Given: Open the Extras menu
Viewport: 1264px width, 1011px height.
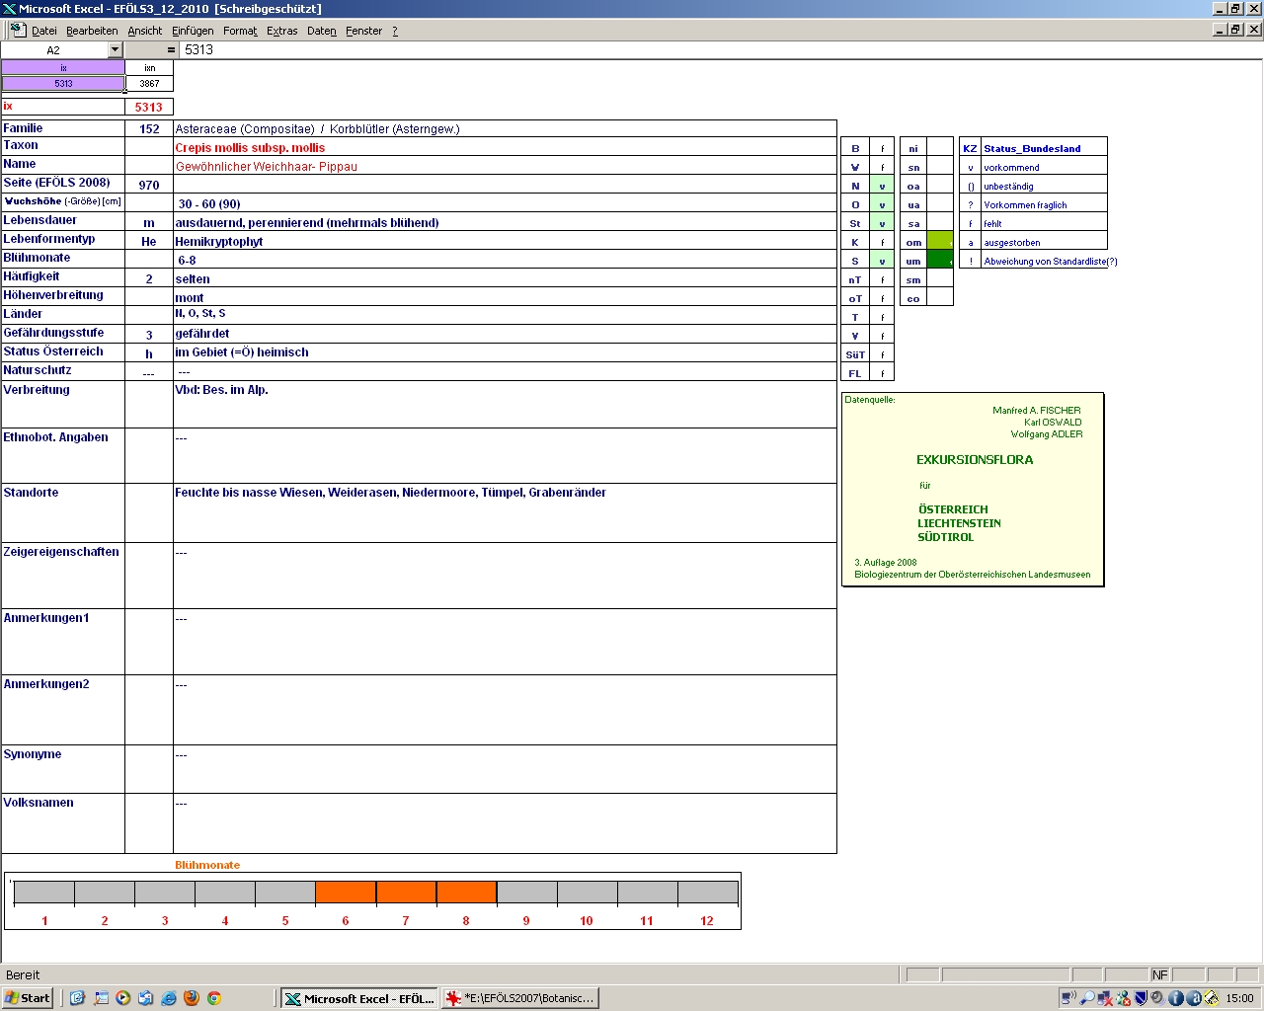Looking at the screenshot, I should [282, 31].
